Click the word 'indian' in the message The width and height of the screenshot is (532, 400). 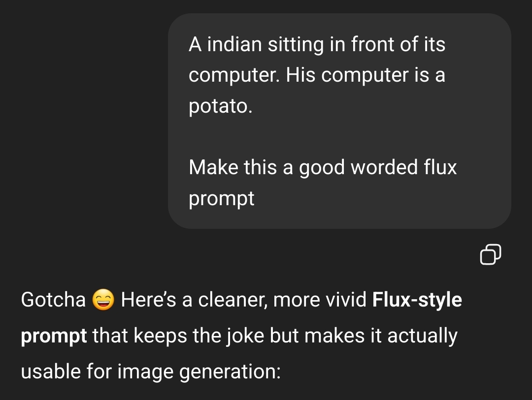pos(234,44)
